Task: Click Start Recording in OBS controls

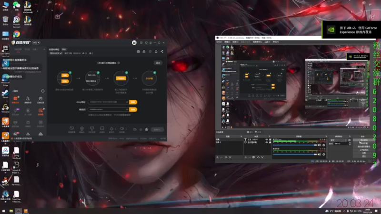Action: click(x=363, y=144)
